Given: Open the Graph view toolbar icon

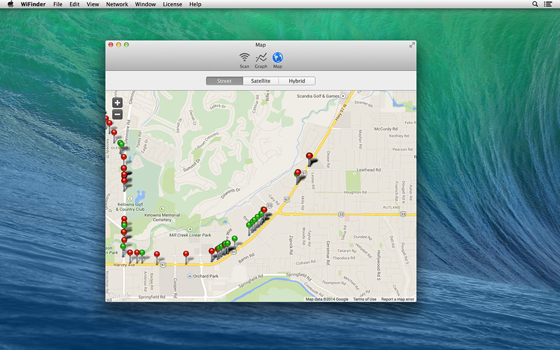Looking at the screenshot, I should (261, 60).
